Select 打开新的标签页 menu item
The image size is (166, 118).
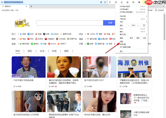pos(132,6)
